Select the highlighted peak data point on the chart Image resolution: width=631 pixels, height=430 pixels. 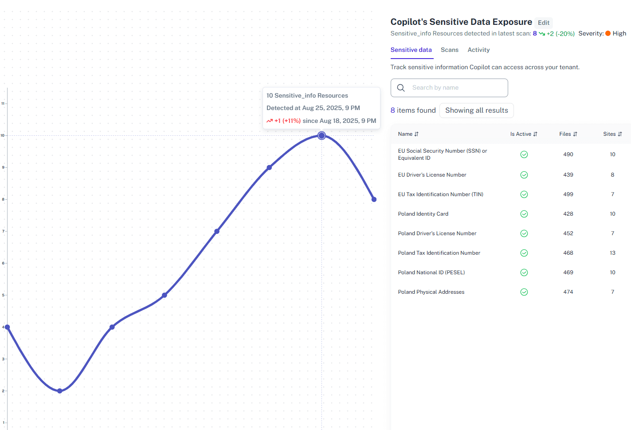tap(321, 135)
